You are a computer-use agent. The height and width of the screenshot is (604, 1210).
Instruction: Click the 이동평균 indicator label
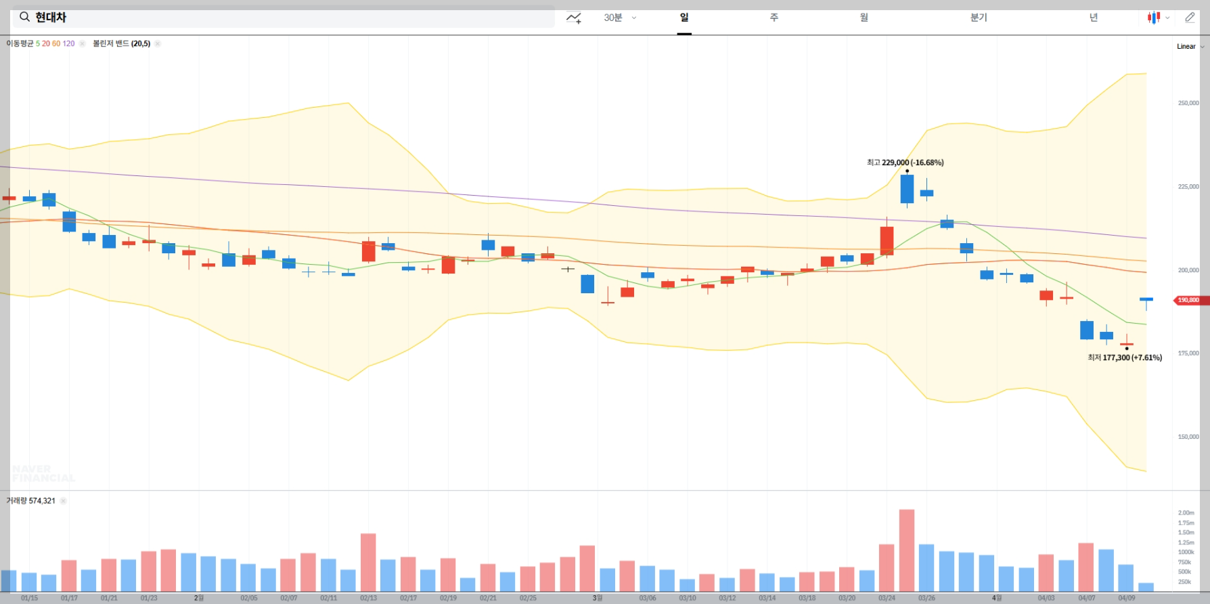(x=20, y=43)
